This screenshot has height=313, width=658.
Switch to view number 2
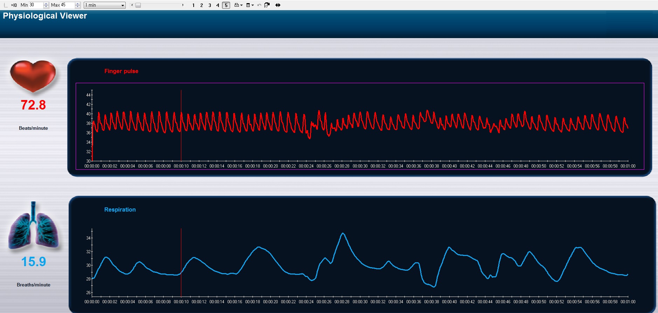point(201,5)
